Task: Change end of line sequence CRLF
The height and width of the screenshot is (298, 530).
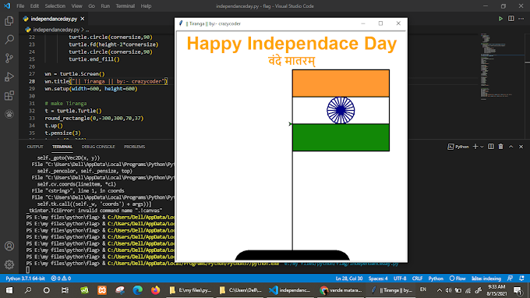Action: point(417,278)
